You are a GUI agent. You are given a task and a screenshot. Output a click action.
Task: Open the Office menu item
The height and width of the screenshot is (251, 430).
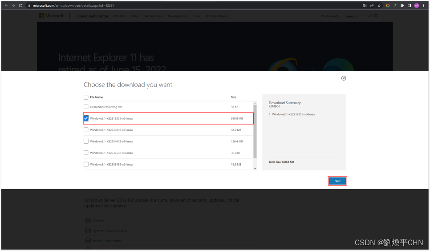[135, 16]
